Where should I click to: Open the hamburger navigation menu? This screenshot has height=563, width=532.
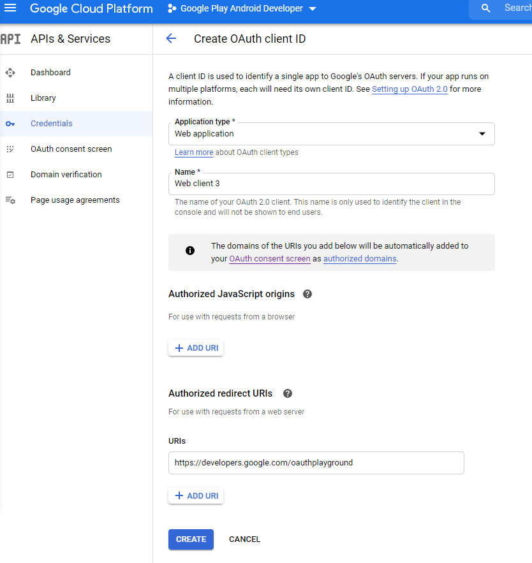click(10, 8)
